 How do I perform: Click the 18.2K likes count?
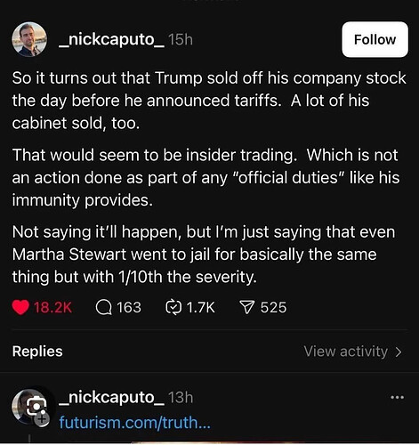(x=52, y=307)
